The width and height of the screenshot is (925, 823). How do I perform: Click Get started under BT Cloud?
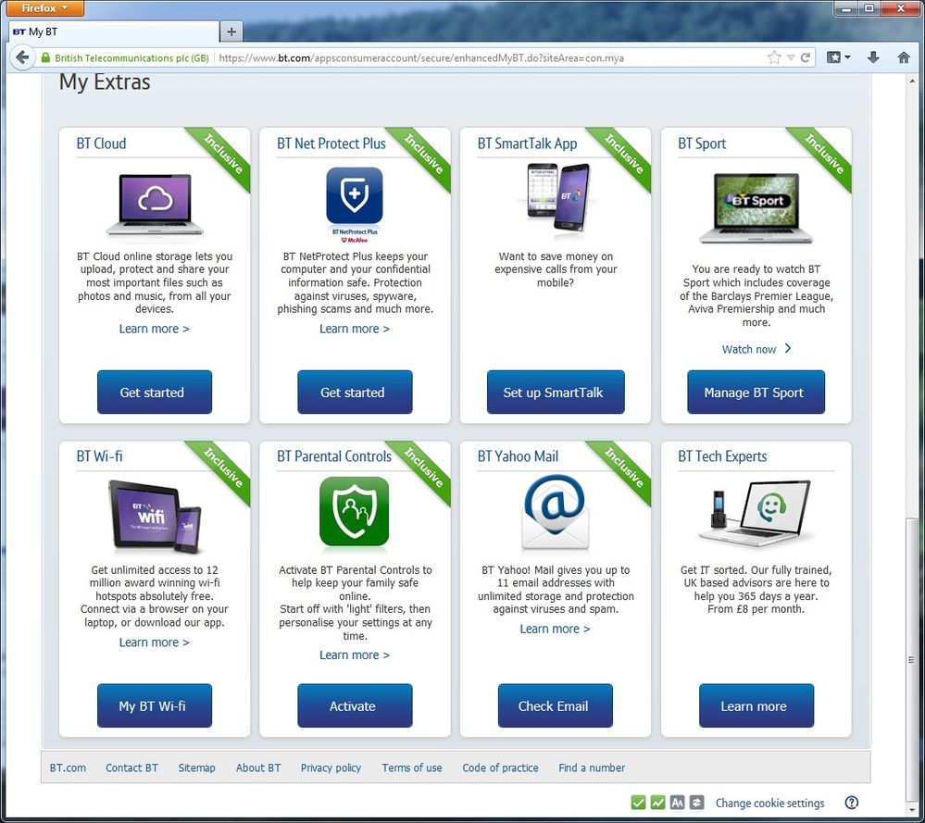tap(154, 393)
